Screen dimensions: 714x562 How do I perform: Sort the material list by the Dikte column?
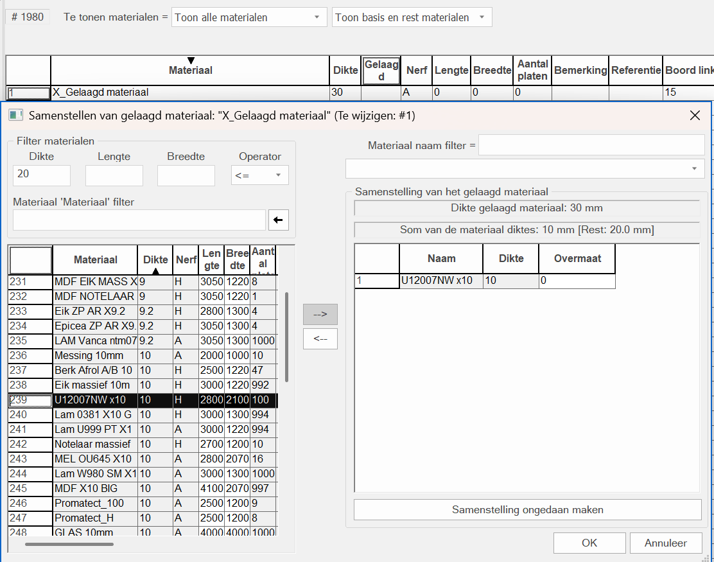click(155, 260)
